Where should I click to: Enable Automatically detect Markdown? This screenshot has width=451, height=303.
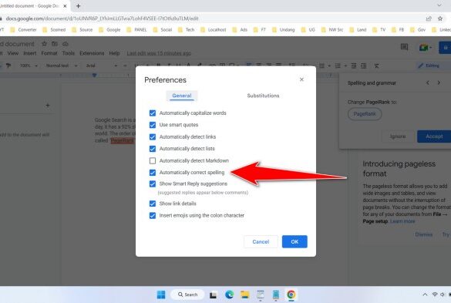tap(153, 160)
